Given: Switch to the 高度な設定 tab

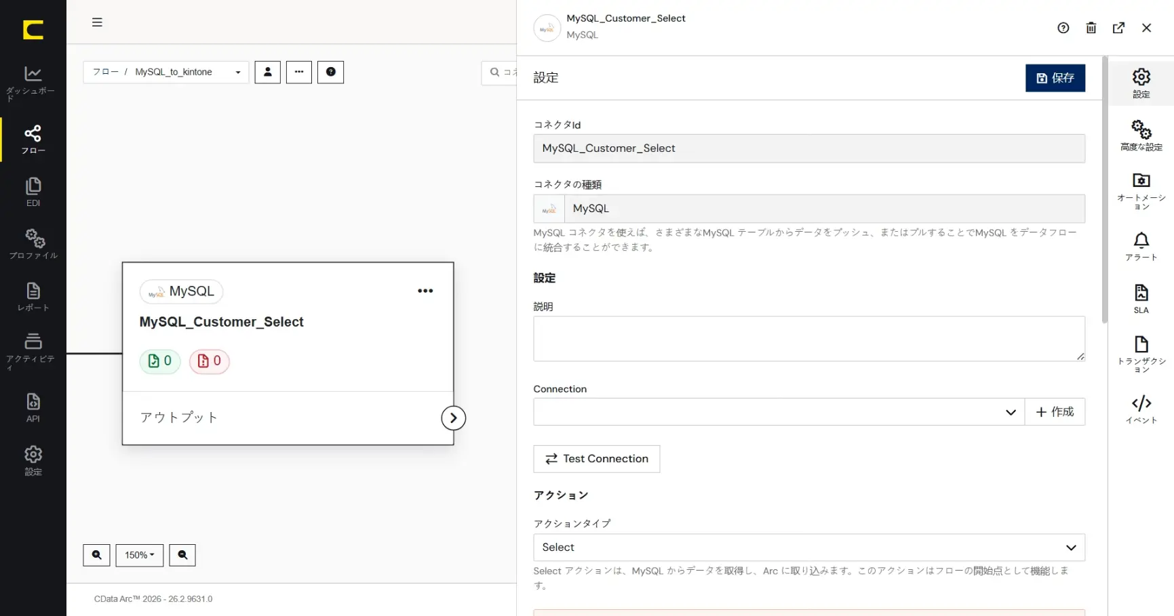Looking at the screenshot, I should (1141, 136).
